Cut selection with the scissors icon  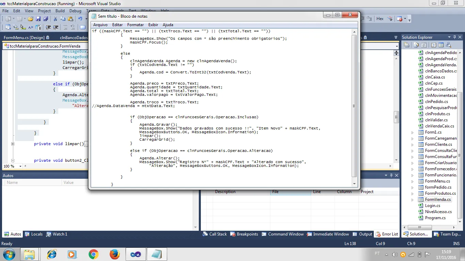(55, 19)
